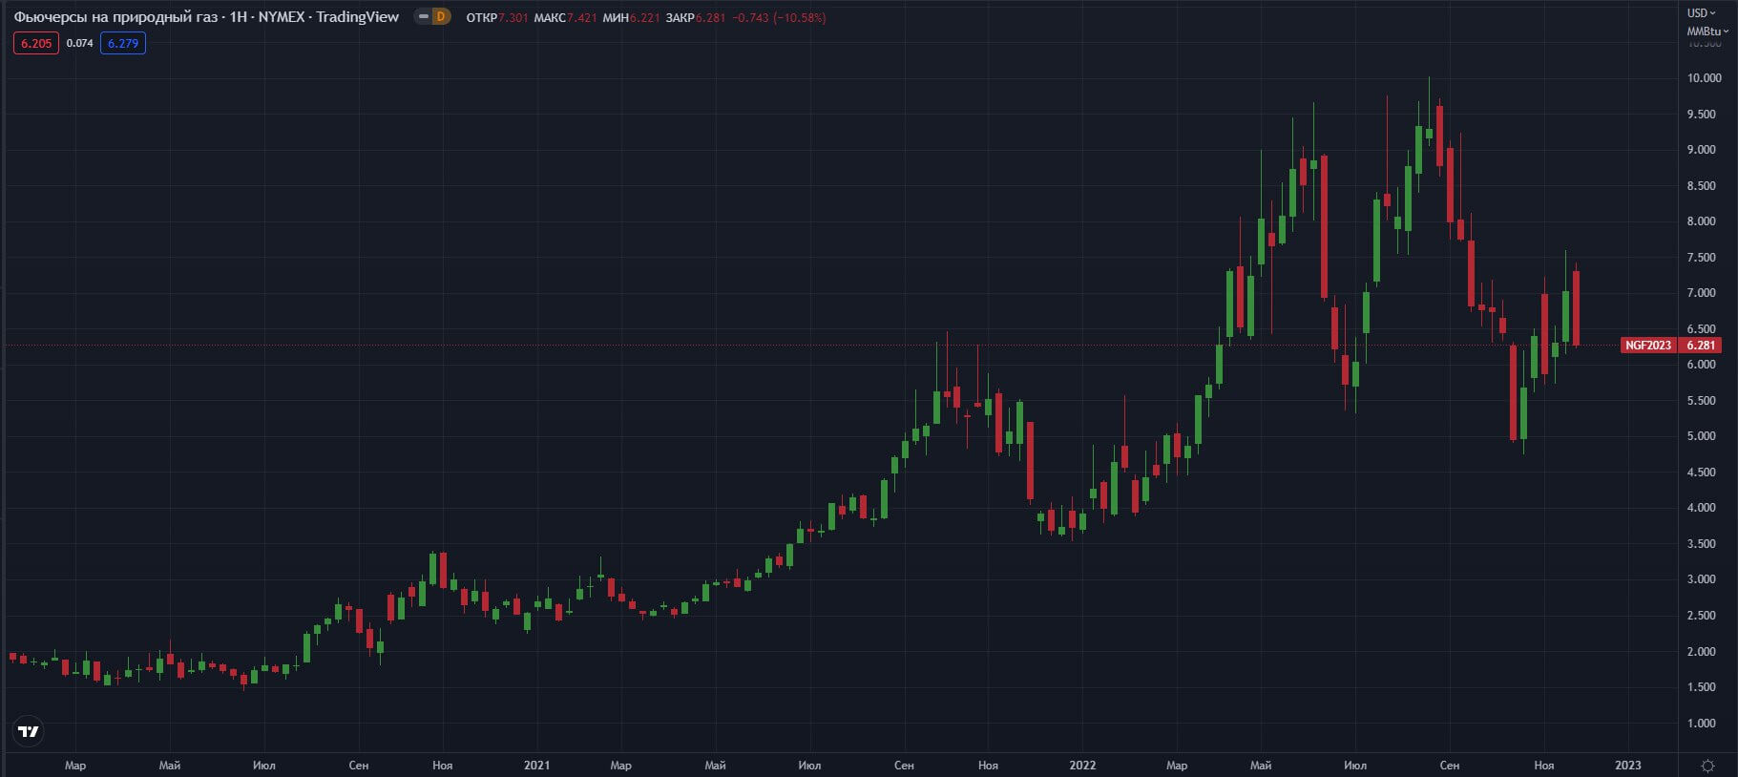The image size is (1738, 777).
Task: Click the red sell price 6.205
Action: point(36,43)
